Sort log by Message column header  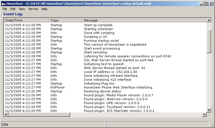click(x=144, y=20)
